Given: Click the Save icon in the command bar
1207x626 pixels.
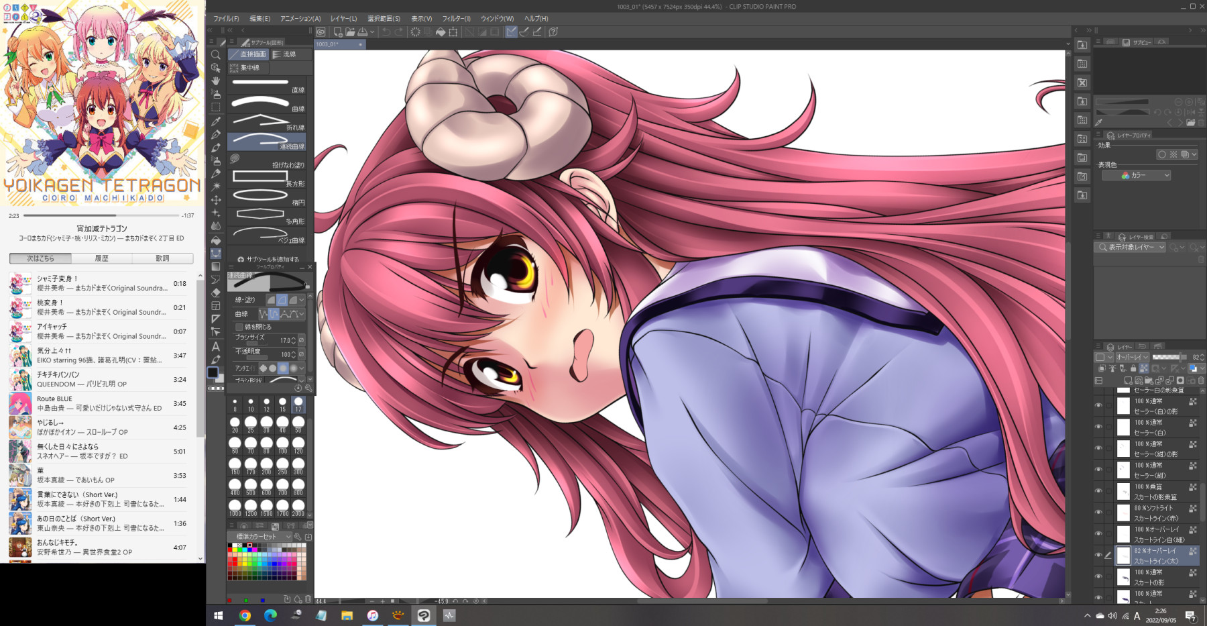Looking at the screenshot, I should [x=363, y=32].
